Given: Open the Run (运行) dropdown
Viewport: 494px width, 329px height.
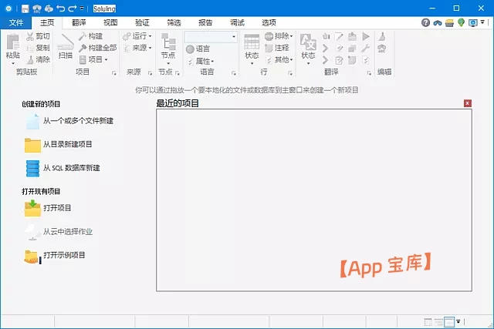Looking at the screenshot, I should [x=137, y=36].
